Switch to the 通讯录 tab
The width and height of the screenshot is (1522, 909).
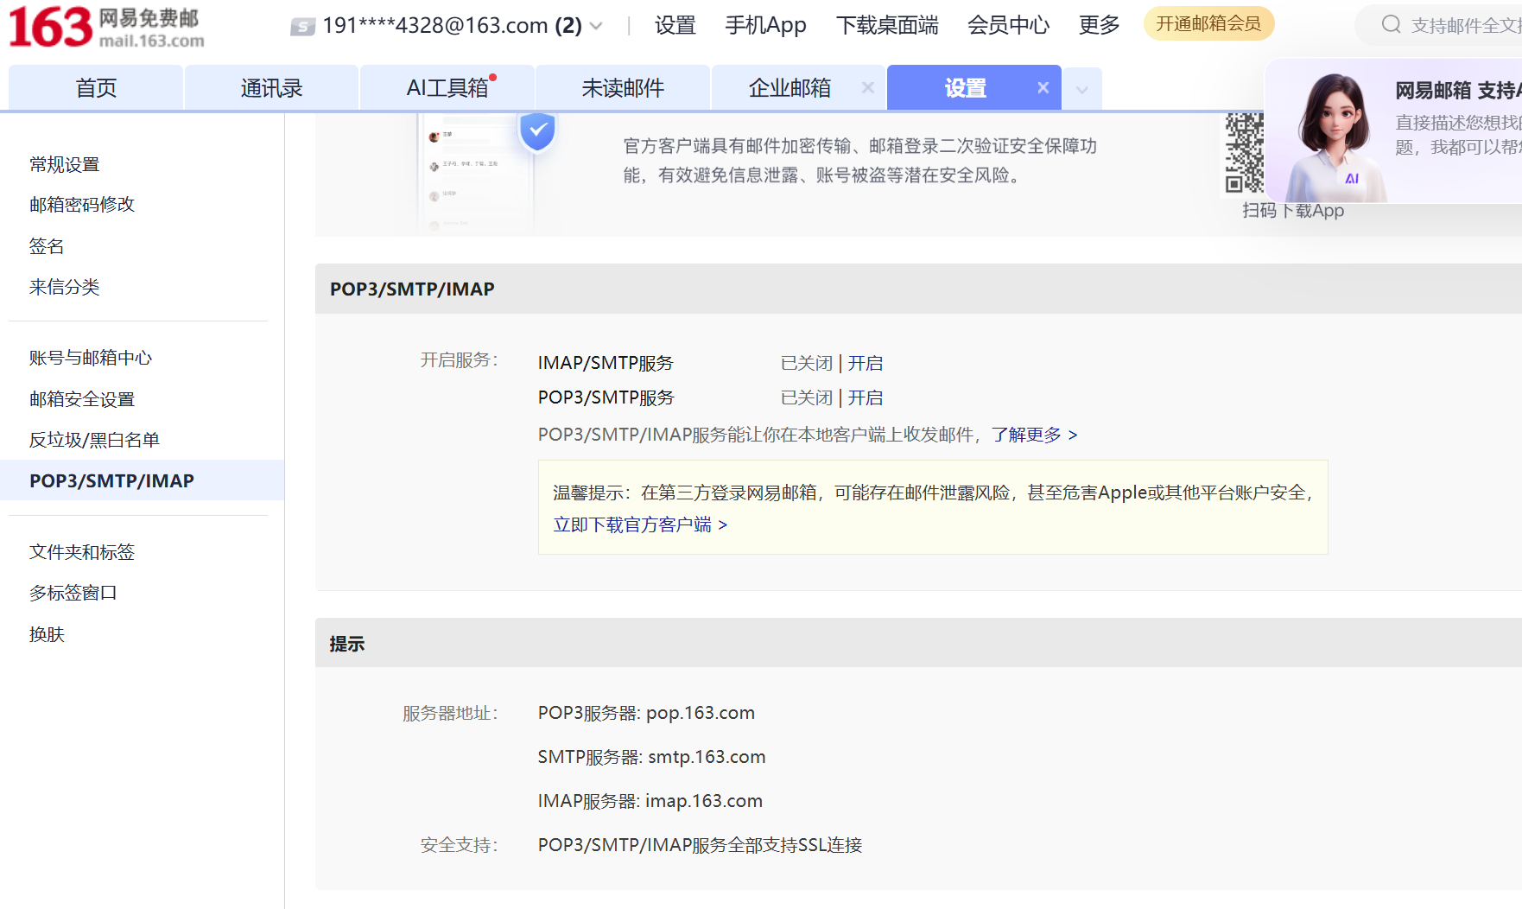(x=271, y=87)
